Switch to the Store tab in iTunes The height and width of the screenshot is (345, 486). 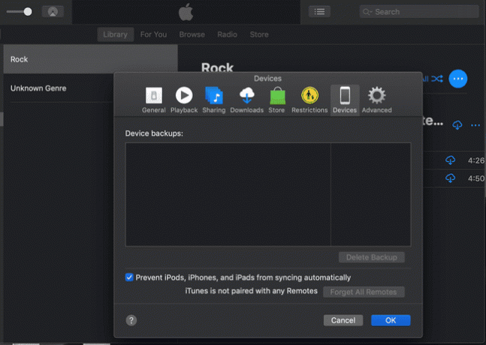(x=259, y=34)
